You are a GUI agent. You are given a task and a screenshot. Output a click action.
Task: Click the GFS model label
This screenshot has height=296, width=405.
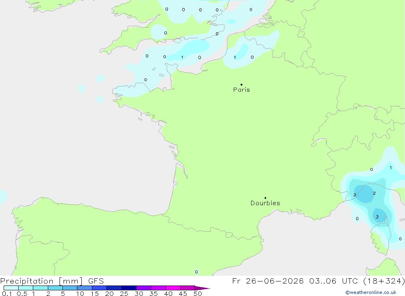(x=96, y=281)
